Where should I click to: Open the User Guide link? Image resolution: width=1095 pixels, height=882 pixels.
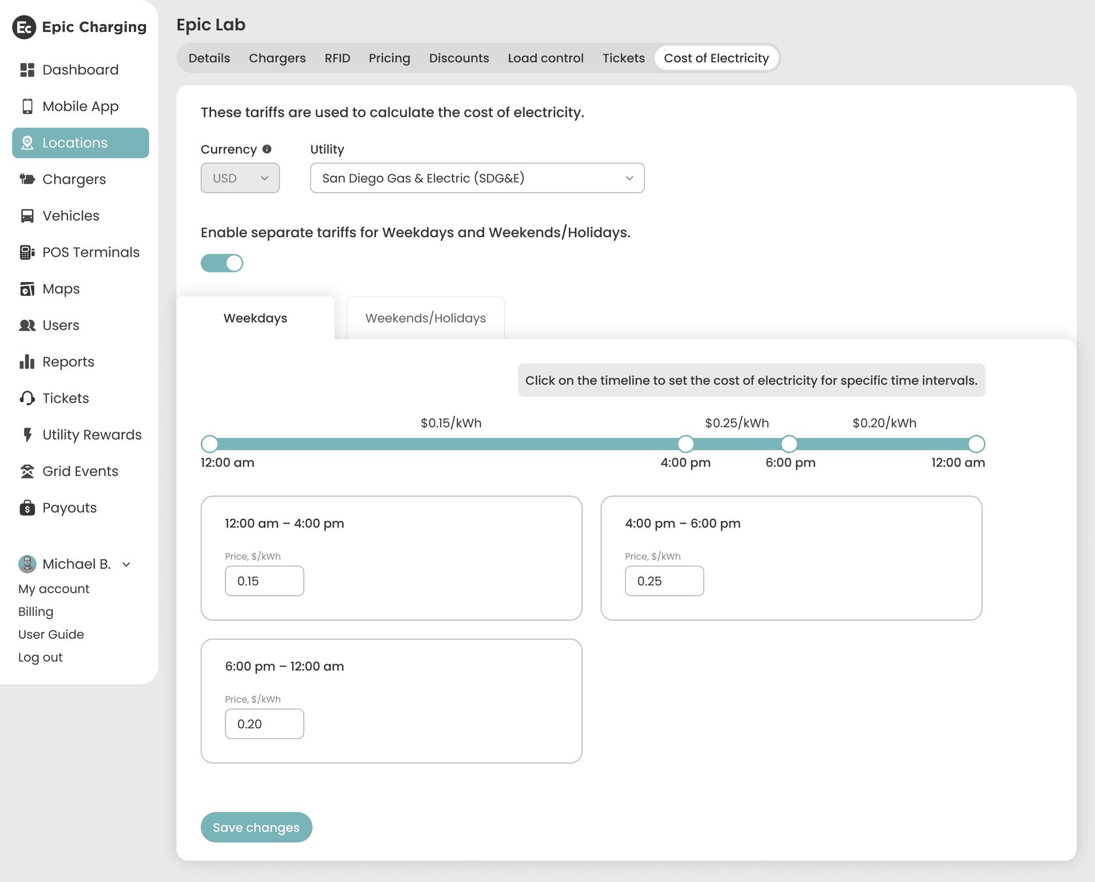tap(51, 634)
